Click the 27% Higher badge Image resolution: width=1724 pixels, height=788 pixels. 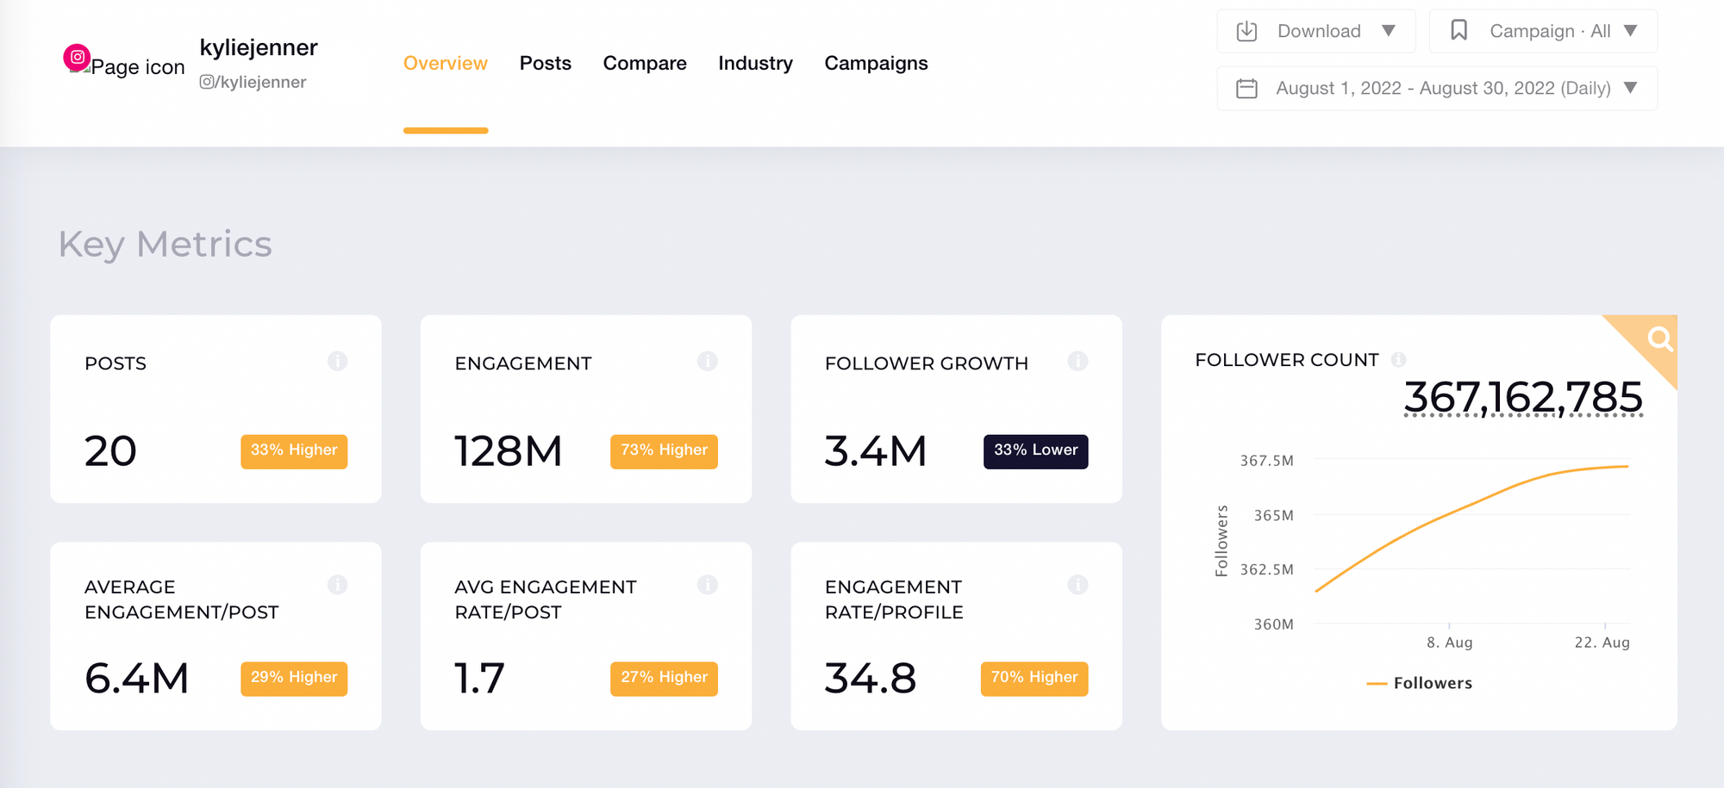point(664,679)
